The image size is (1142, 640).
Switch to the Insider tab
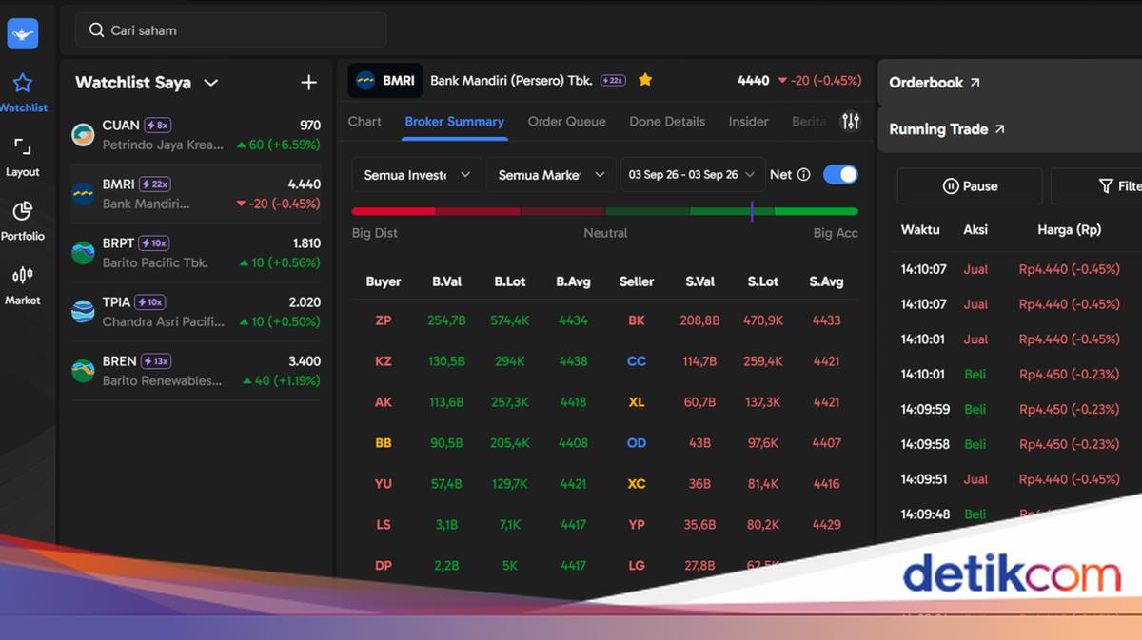pyautogui.click(x=748, y=122)
